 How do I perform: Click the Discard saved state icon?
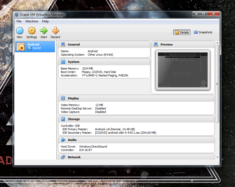55,31
